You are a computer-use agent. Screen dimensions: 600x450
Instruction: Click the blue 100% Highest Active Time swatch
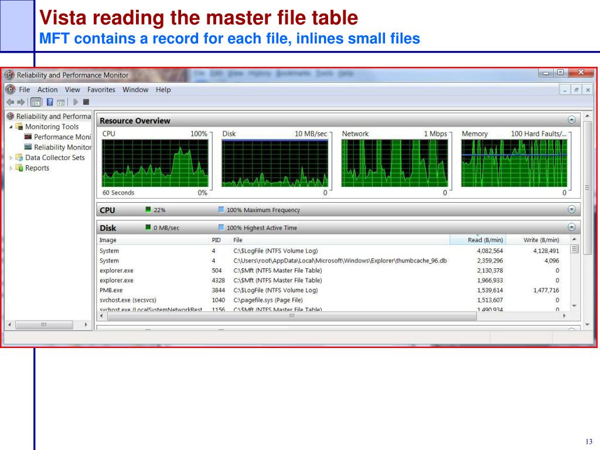click(x=221, y=227)
